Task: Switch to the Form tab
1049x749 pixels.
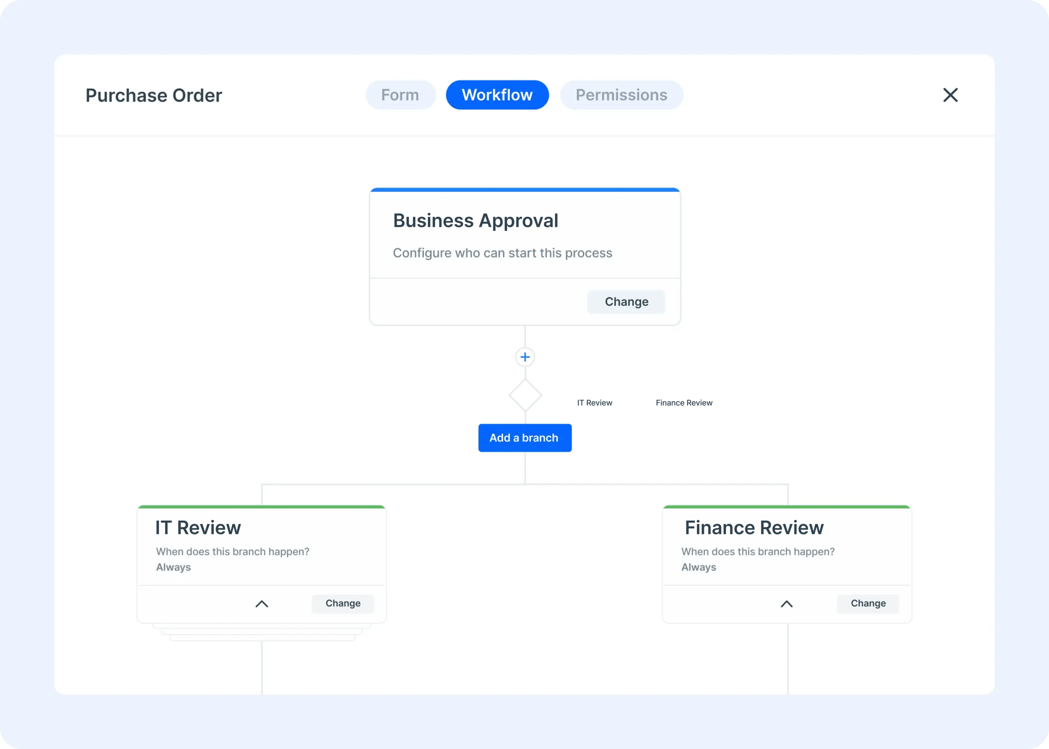Action: [x=401, y=95]
